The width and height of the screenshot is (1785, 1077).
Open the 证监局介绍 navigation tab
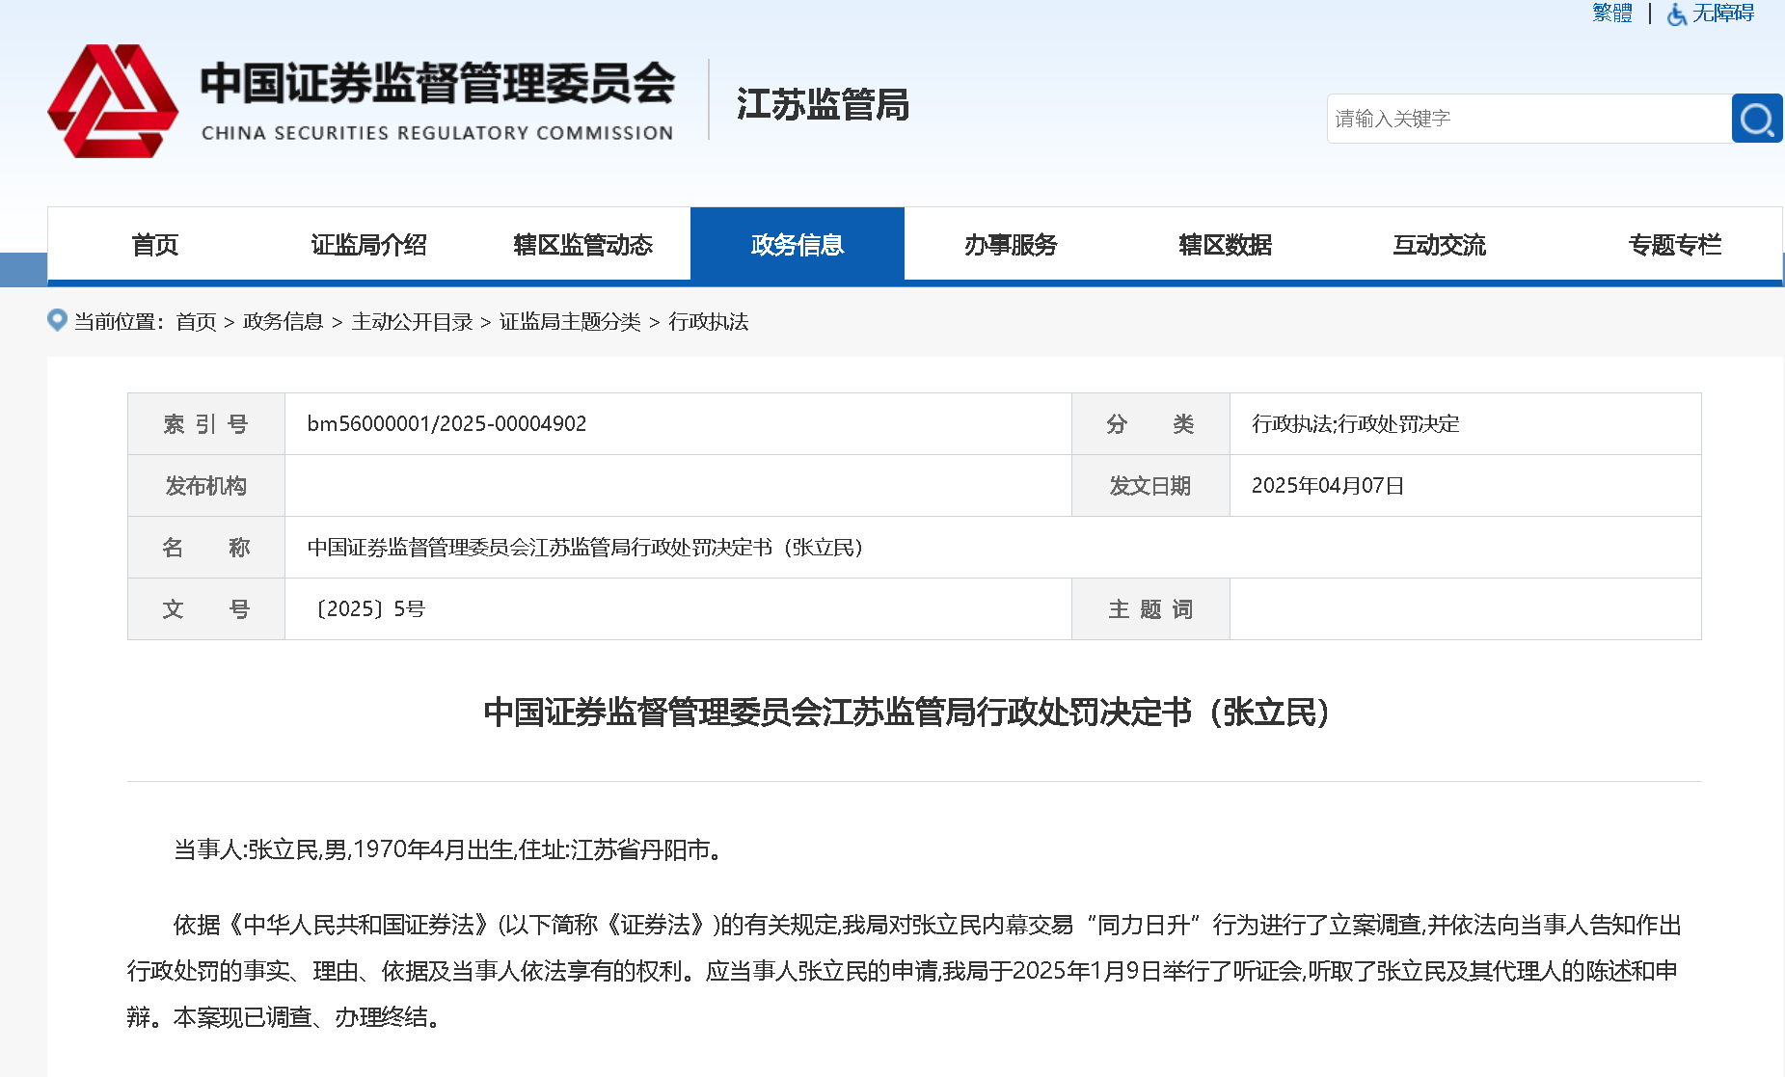(368, 245)
